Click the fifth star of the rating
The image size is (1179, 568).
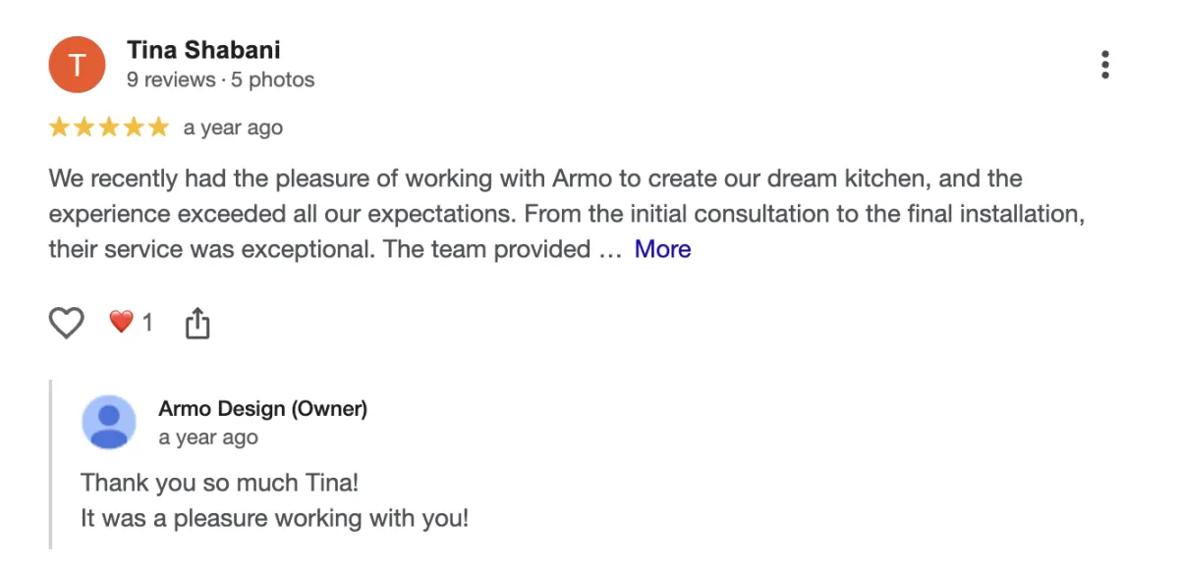(x=158, y=128)
